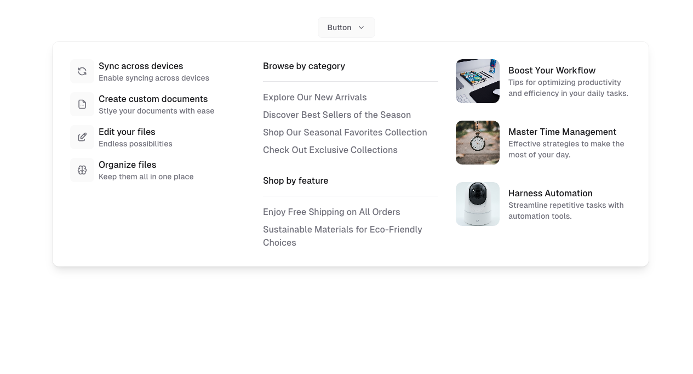Choose Edit your files entry
This screenshot has height=374, width=693.
pos(127,132)
